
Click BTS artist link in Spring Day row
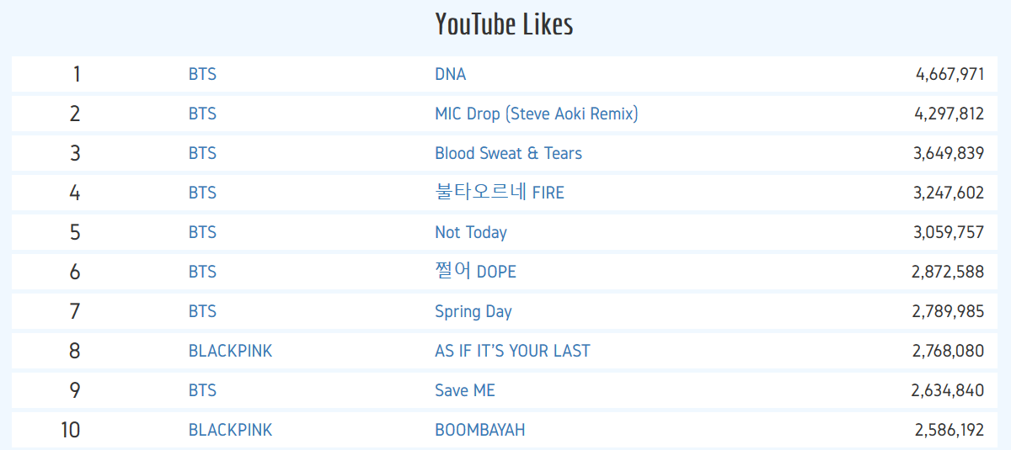click(202, 311)
